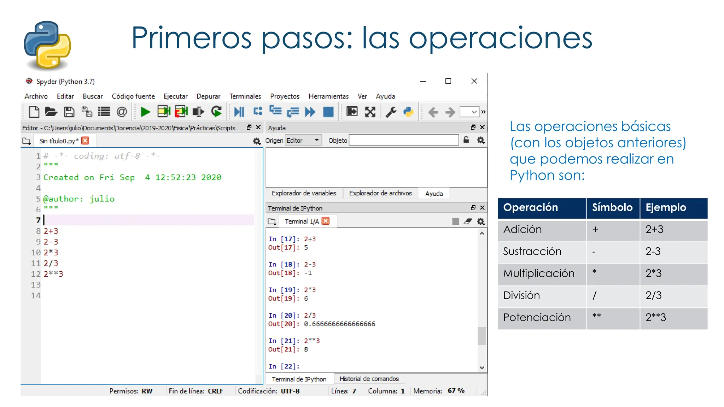The image size is (724, 407).
Task: Open the Proyectos menu
Action: [285, 96]
